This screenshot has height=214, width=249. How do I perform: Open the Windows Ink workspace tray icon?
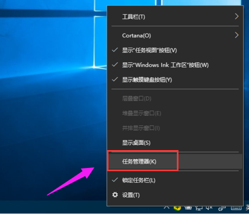pyautogui.click(x=222, y=209)
